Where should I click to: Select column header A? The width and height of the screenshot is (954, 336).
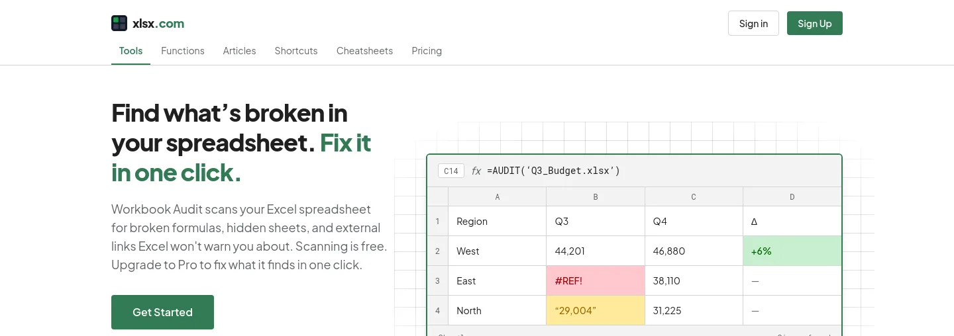(x=498, y=196)
